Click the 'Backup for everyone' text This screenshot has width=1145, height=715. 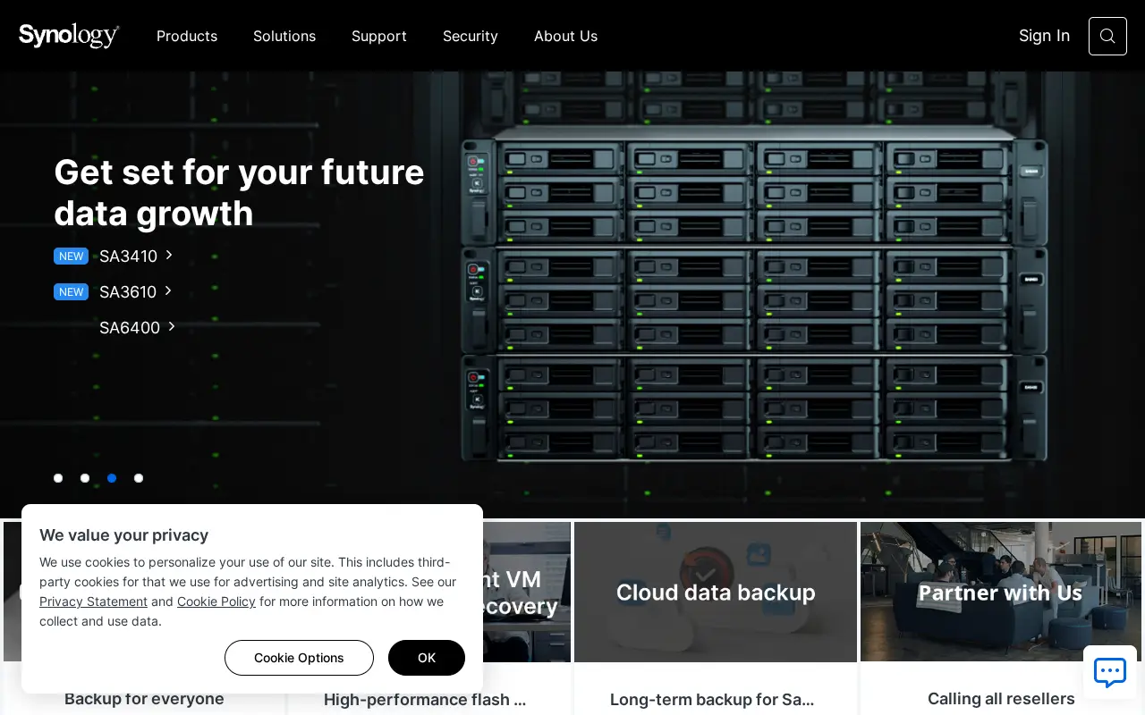pos(144,699)
